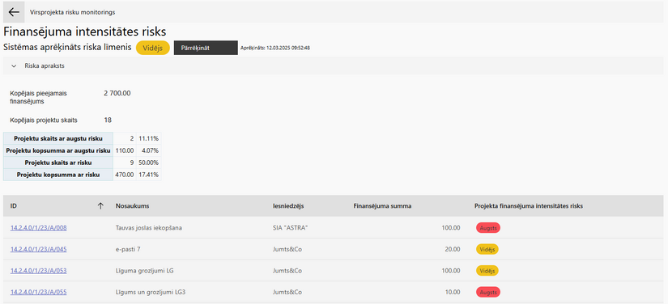Sort by Finansējuma summa column header
Screen dimensions: 668x304
(382, 206)
